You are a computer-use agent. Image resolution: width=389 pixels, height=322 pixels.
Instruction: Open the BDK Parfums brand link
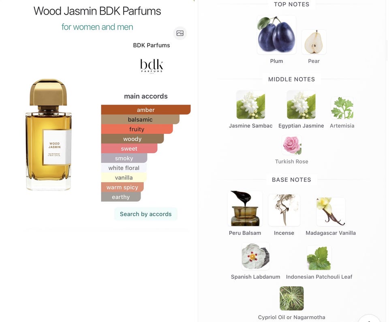(x=151, y=45)
